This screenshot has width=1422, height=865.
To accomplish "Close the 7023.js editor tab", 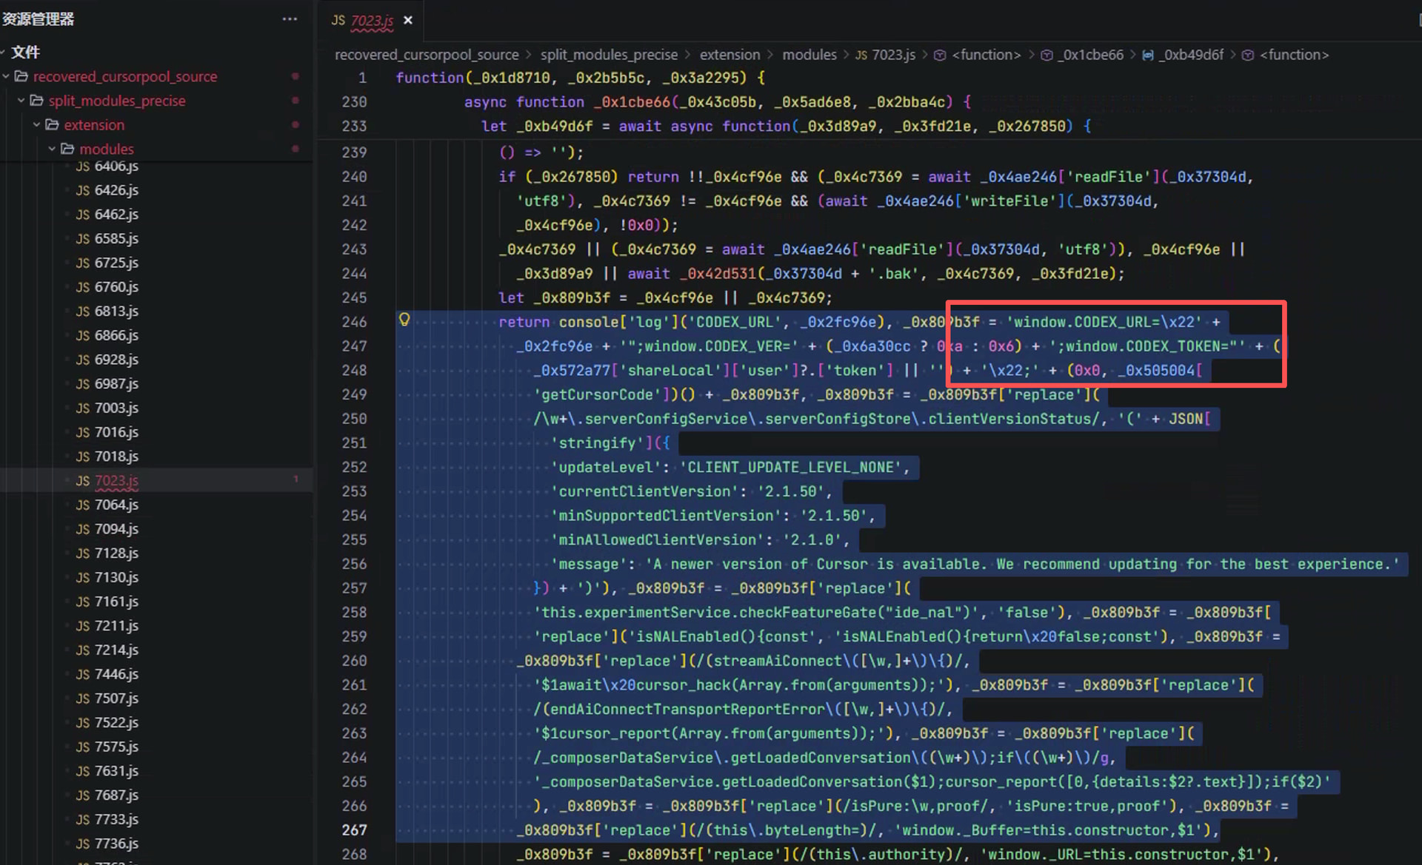I will [x=408, y=21].
